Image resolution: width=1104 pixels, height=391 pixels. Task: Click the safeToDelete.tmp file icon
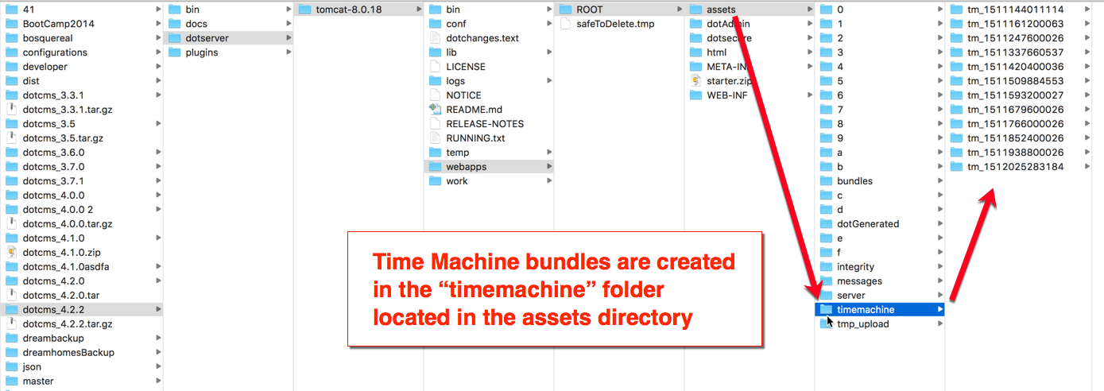(565, 24)
